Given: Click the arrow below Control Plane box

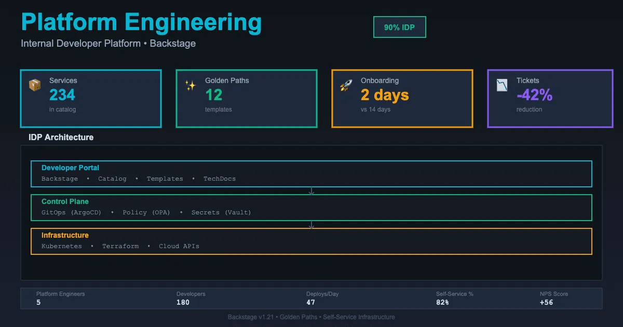Looking at the screenshot, I should tap(311, 225).
